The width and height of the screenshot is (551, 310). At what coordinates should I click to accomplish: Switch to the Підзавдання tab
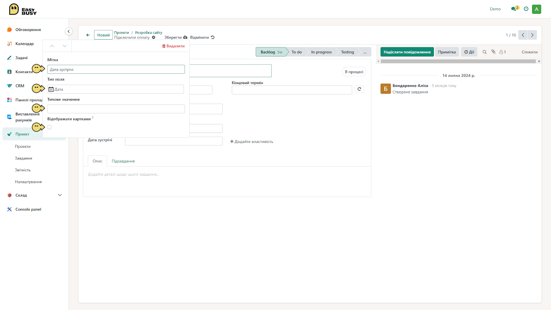tap(123, 161)
